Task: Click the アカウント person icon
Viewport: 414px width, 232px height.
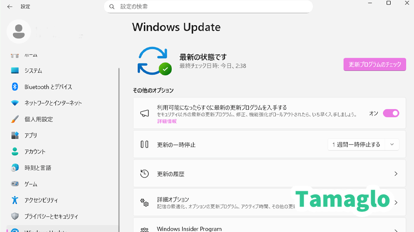Action: (x=15, y=152)
